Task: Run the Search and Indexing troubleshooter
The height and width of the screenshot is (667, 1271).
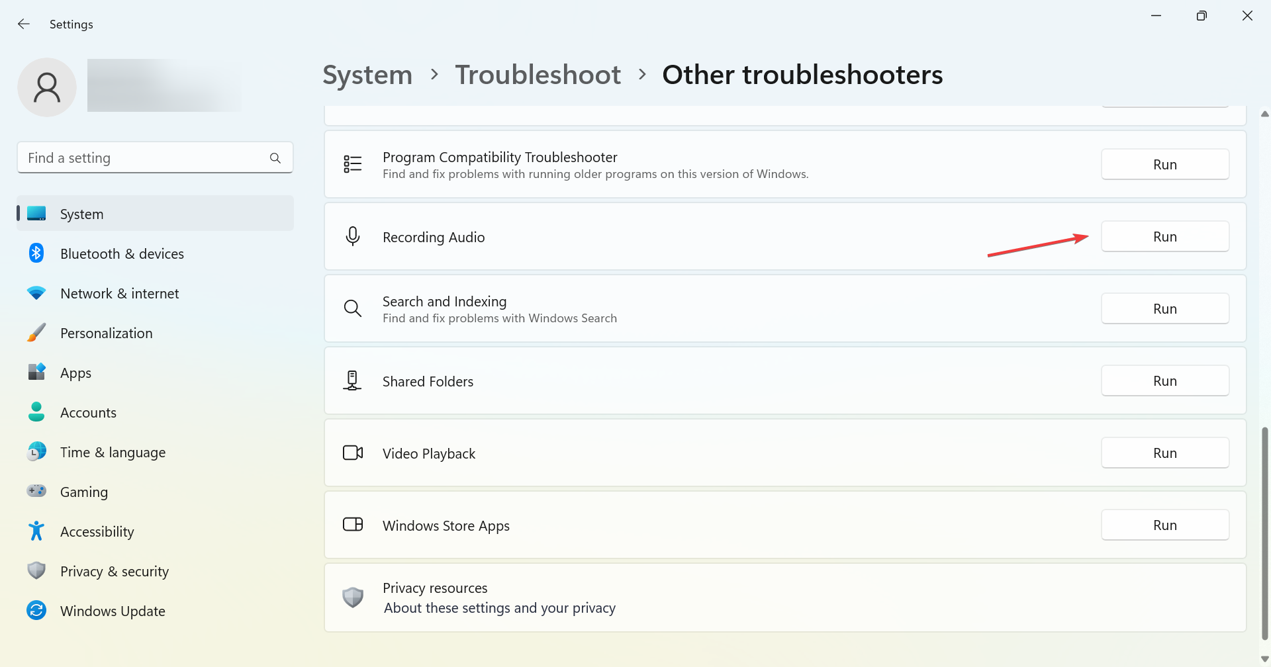Action: click(1164, 309)
